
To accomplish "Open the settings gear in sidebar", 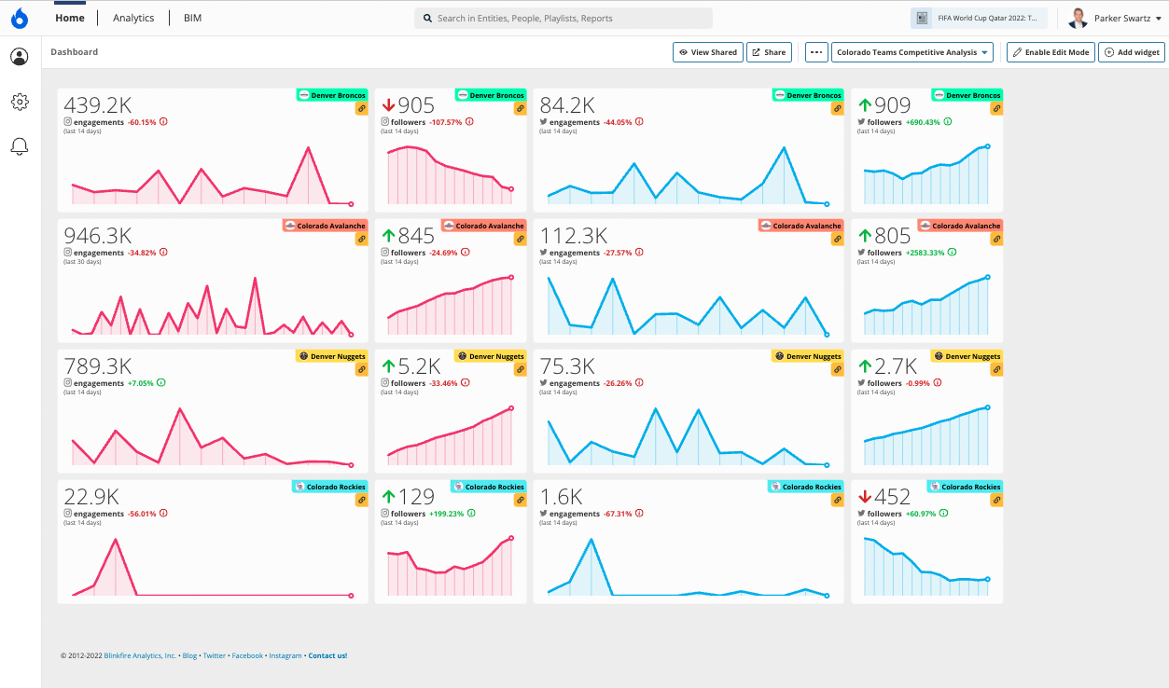I will coord(20,102).
